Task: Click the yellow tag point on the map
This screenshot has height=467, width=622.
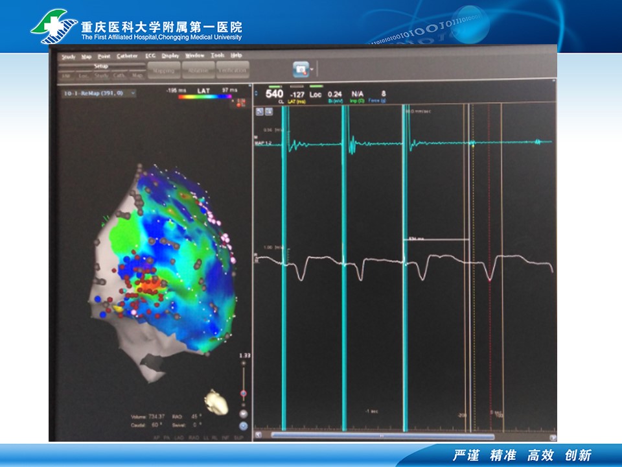Action: (118, 307)
